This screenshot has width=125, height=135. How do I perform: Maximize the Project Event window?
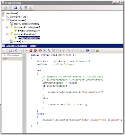click(x=118, y=3)
